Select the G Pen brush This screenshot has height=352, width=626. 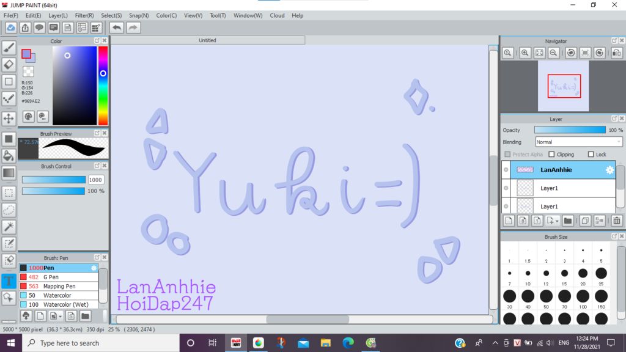[58, 277]
